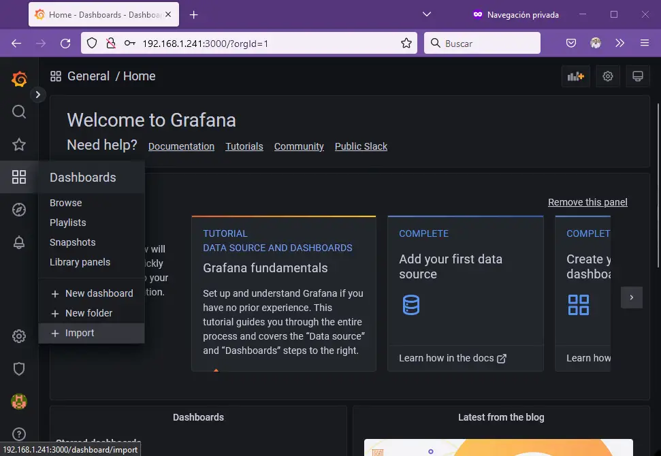This screenshot has height=456, width=661.
Task: Go back in browser history
Action: (16, 43)
